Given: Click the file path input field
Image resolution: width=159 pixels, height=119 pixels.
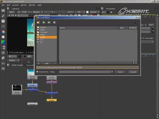Looking at the screenshot, I should 87,67.
